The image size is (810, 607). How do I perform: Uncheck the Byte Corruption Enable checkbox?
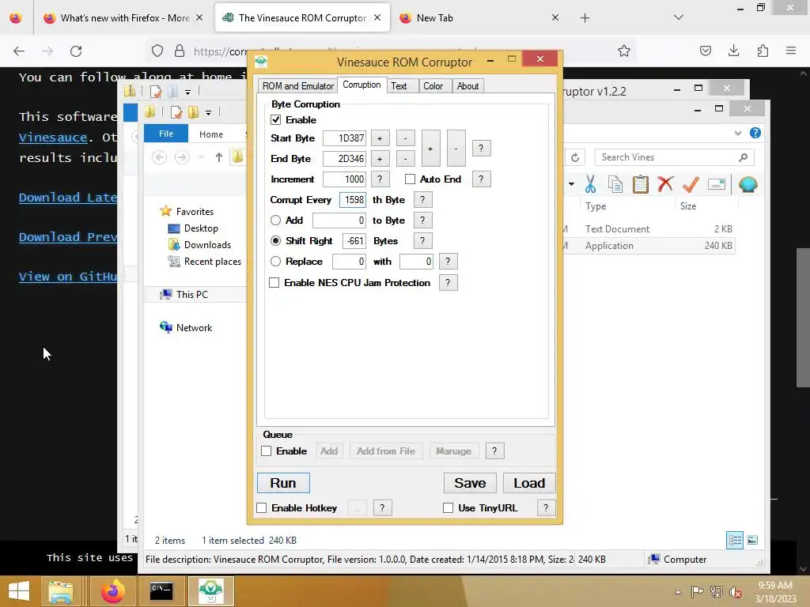tap(276, 120)
